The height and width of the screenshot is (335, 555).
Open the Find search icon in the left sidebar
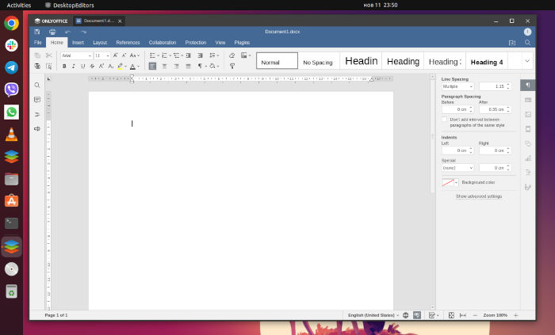37,86
